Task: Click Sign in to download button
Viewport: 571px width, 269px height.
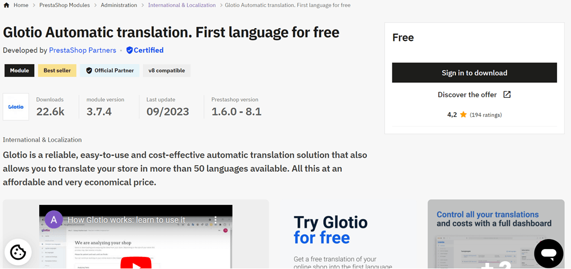Action: coord(475,73)
